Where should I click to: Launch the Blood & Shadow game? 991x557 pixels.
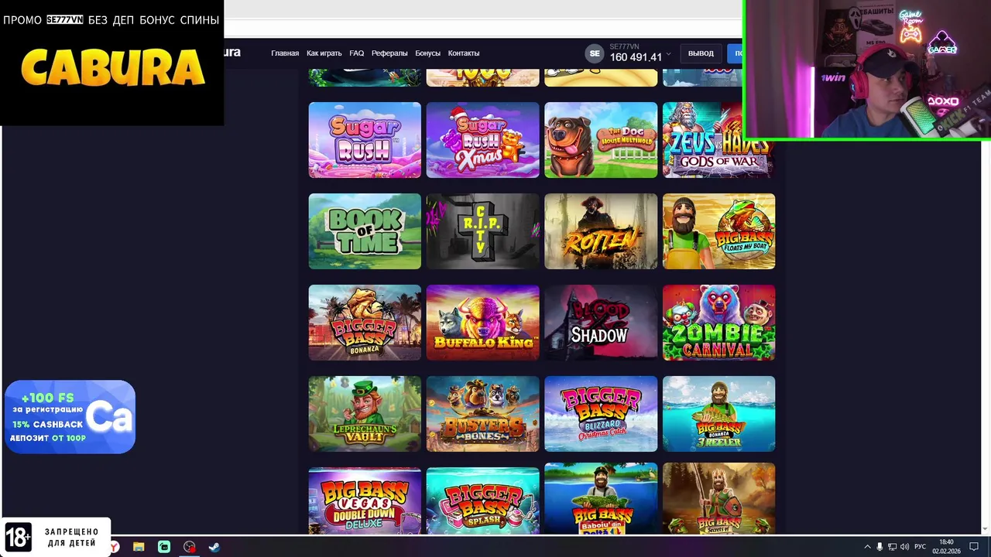(x=601, y=323)
